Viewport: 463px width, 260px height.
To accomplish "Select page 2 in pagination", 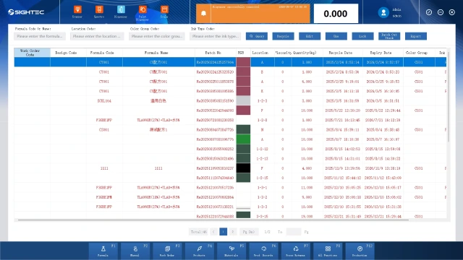I will point(233,232).
